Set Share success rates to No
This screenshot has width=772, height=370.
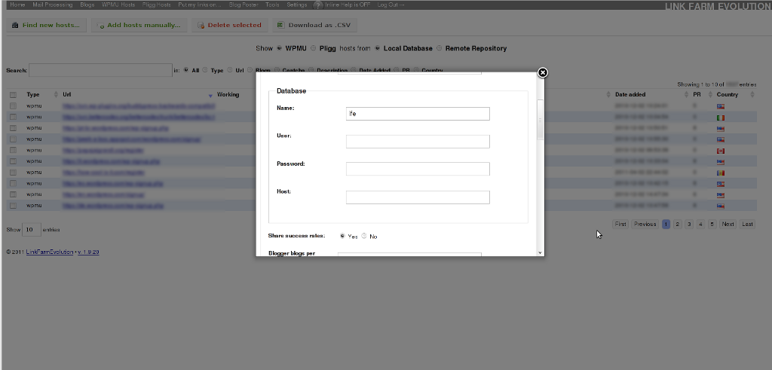pyautogui.click(x=364, y=236)
